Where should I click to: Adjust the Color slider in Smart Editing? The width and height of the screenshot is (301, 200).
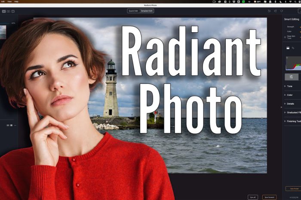[x=300, y=32]
